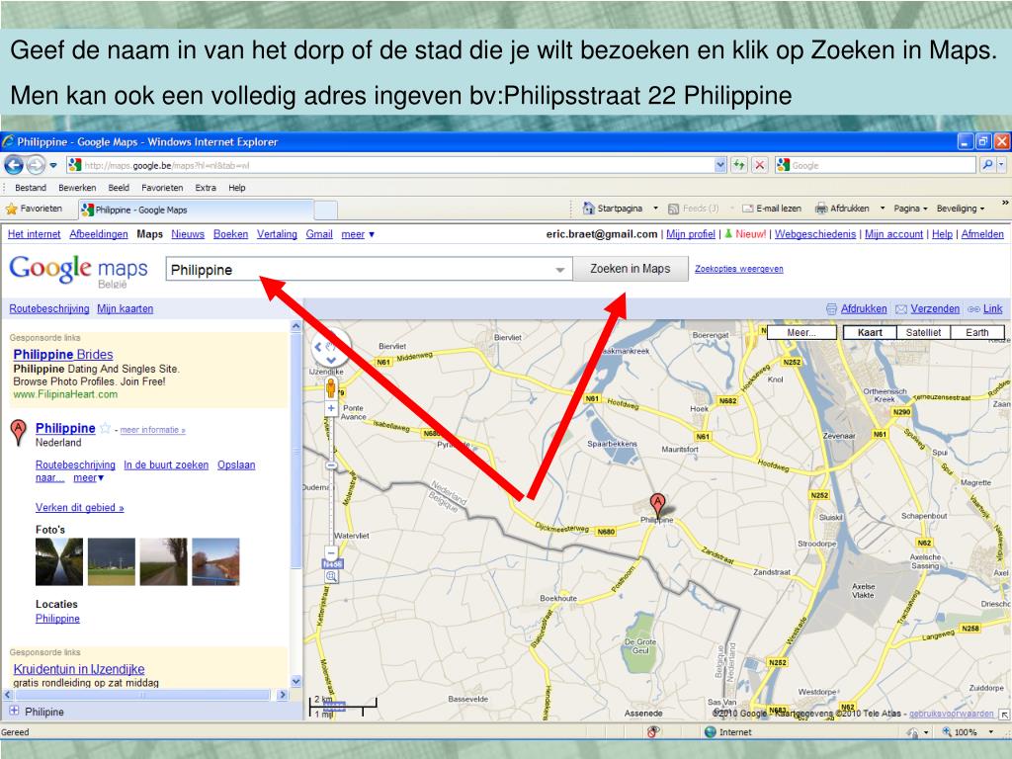Expand the meer dropdown in Google bar

358,234
